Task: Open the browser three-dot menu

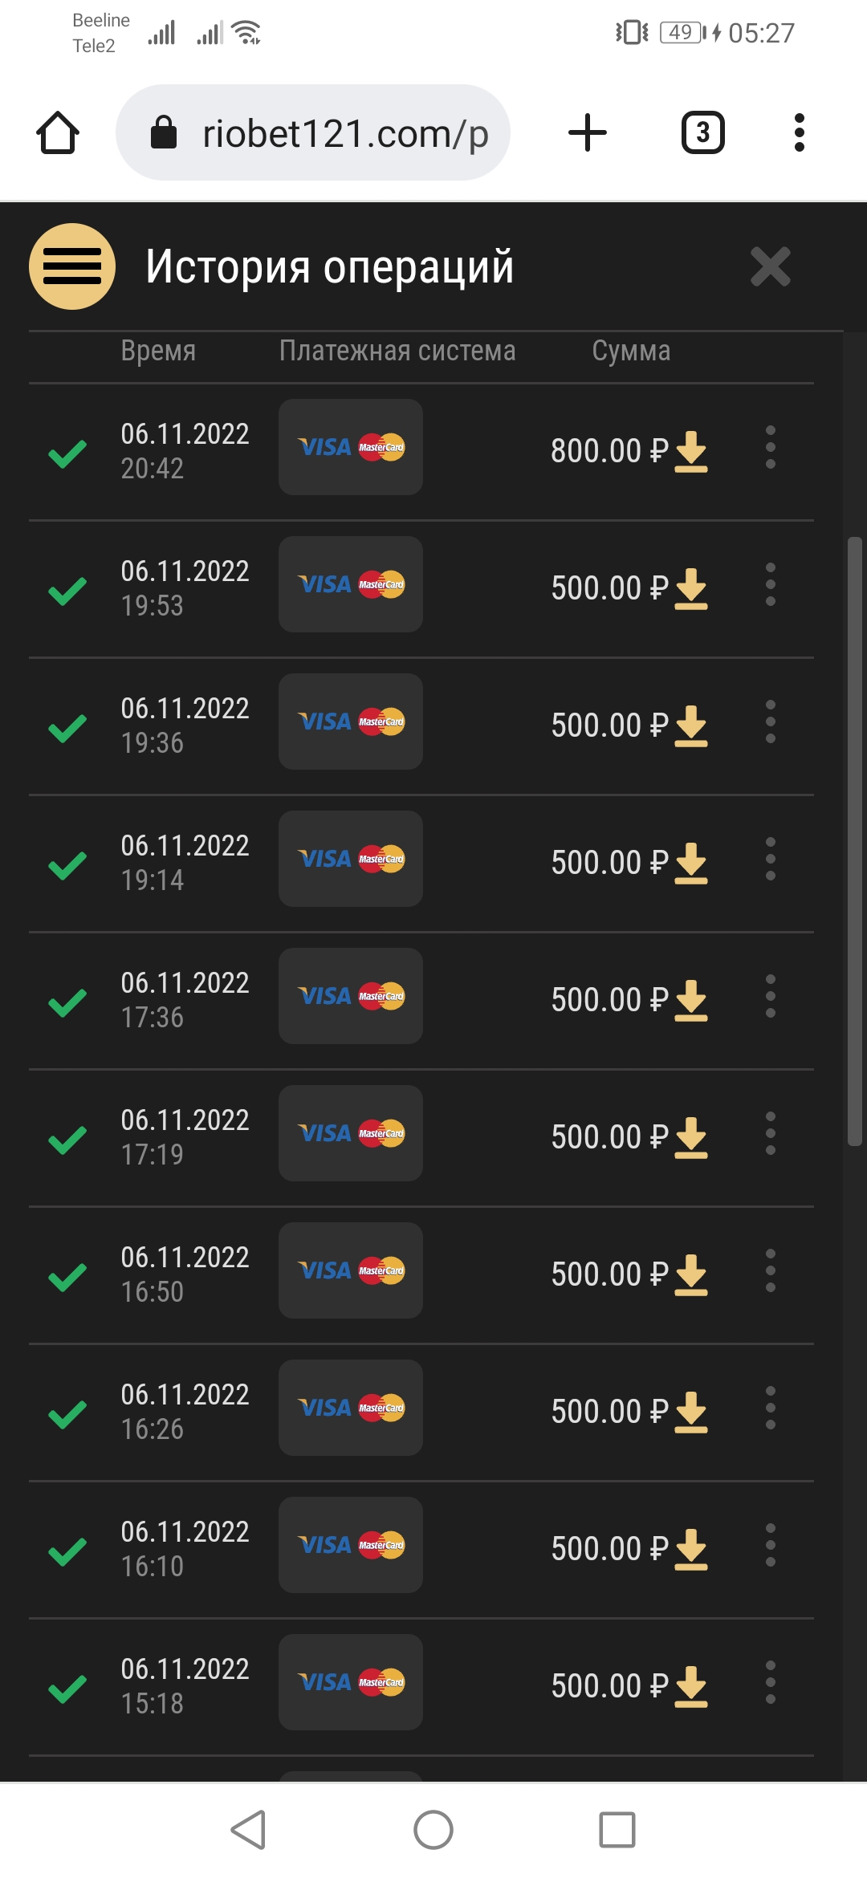Action: click(799, 132)
